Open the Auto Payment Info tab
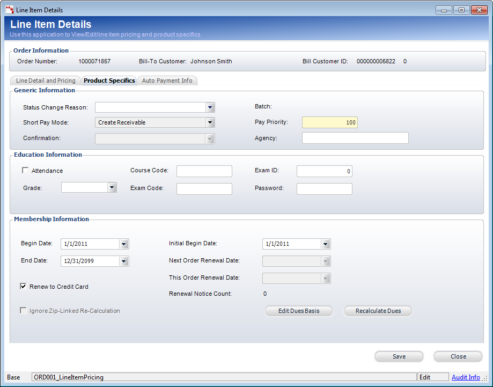Image resolution: width=493 pixels, height=387 pixels. [x=167, y=81]
